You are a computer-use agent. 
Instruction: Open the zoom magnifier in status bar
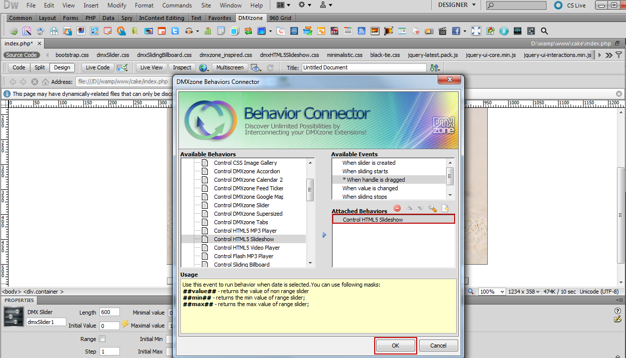pyautogui.click(x=471, y=292)
